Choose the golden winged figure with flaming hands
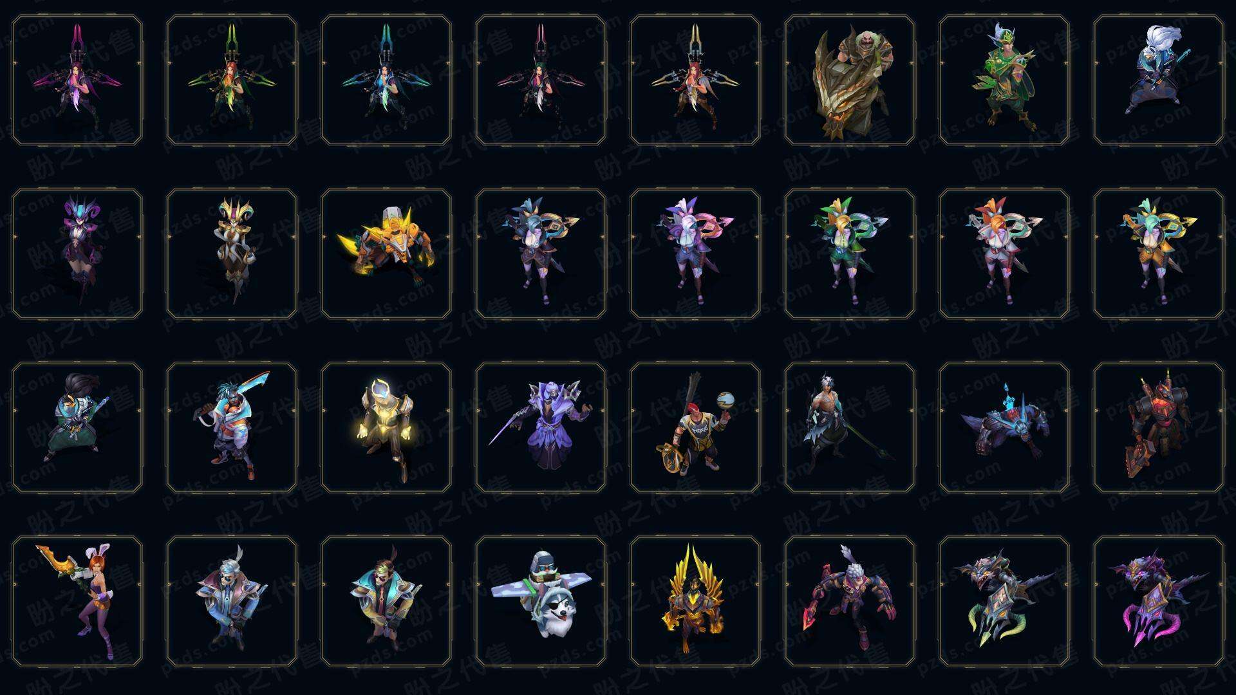 point(695,601)
